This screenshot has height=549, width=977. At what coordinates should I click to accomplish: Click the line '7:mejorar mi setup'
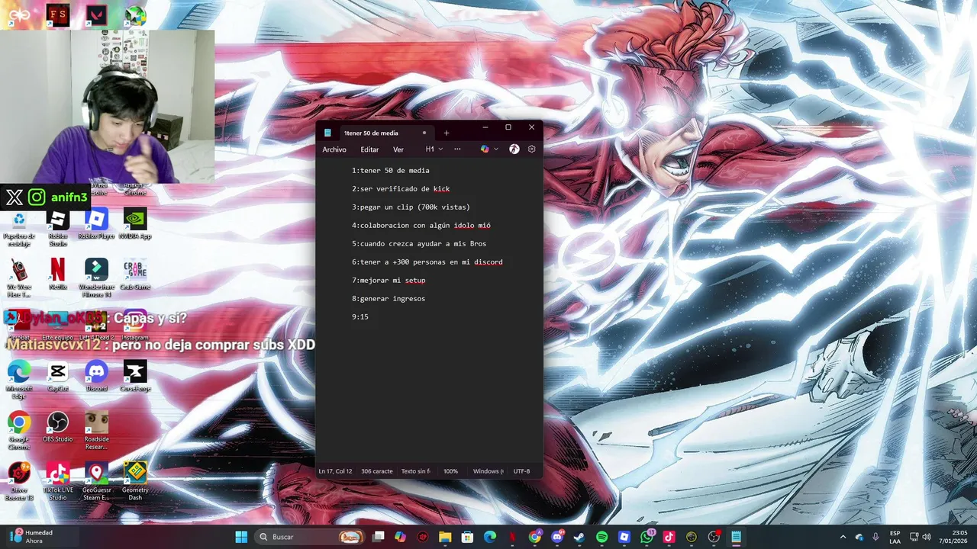click(x=389, y=281)
